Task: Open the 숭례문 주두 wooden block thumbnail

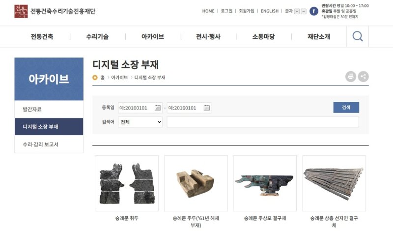Action: coord(196,183)
